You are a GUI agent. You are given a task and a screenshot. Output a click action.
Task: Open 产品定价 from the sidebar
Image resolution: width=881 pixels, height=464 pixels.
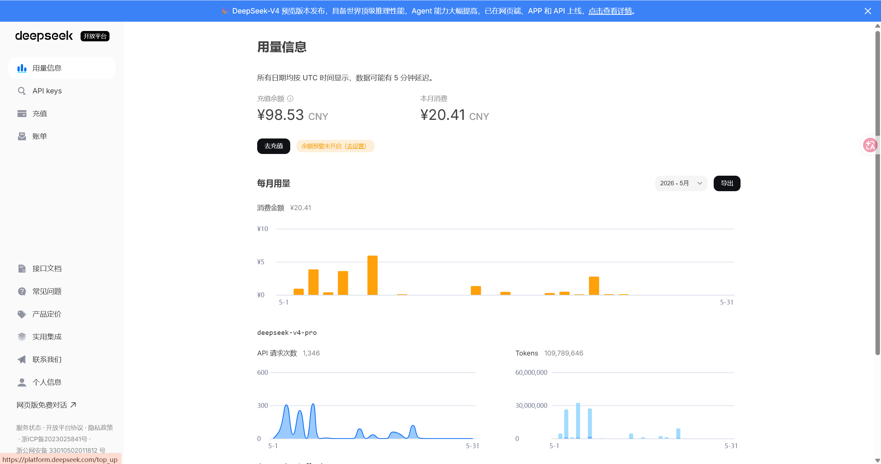coord(62,314)
